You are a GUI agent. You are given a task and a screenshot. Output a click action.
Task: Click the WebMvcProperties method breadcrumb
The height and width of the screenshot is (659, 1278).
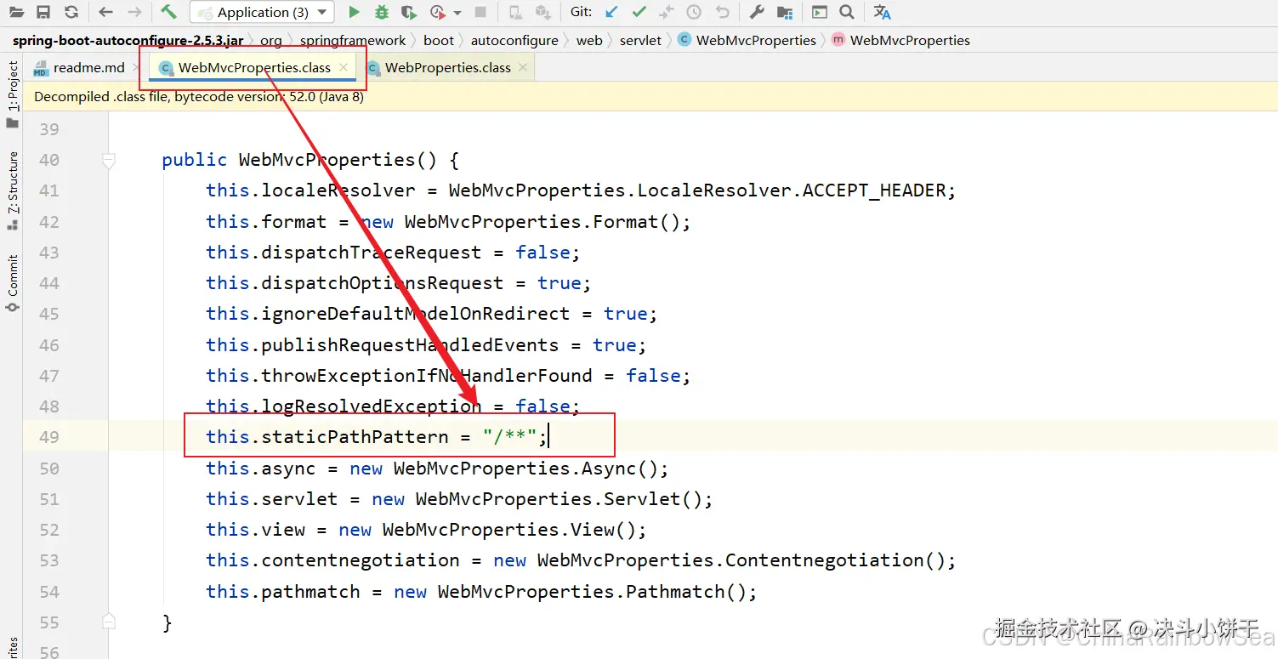click(x=900, y=40)
